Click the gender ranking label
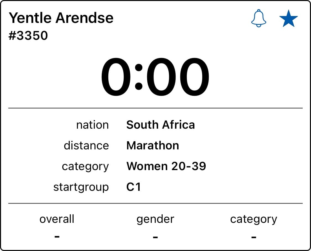Image resolution: width=311 pixels, height=251 pixels. pyautogui.click(x=155, y=219)
